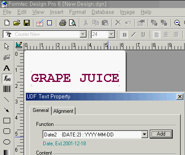Screen dimensions: 185x155
Task: Expand the Courier New font dropdown
Action: [83, 34]
